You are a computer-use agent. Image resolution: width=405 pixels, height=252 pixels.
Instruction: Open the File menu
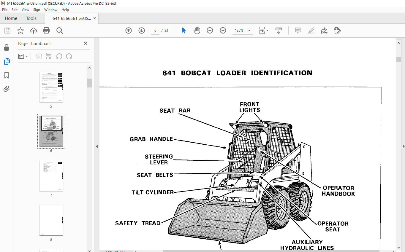[x=5, y=10]
